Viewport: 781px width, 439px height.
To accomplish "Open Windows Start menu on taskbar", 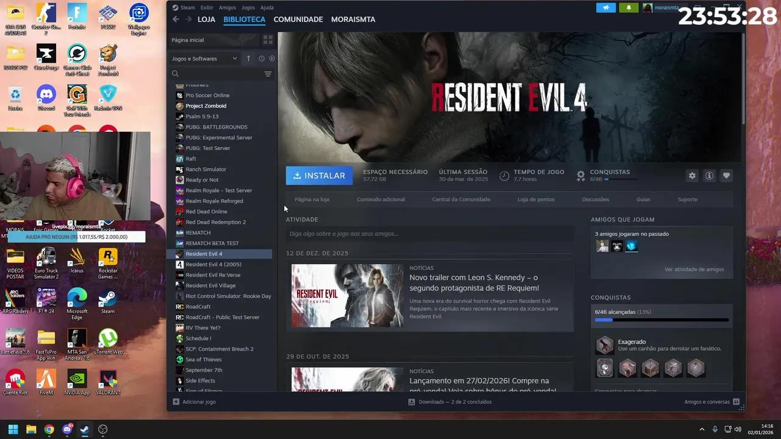I will point(13,429).
